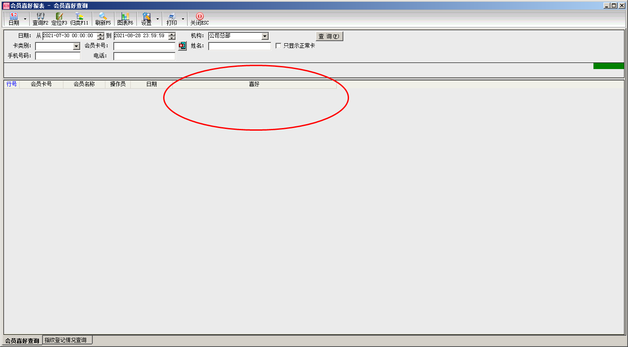The image size is (628, 347).
Task: Refresh results with 刷新F5 icon
Action: (103, 17)
